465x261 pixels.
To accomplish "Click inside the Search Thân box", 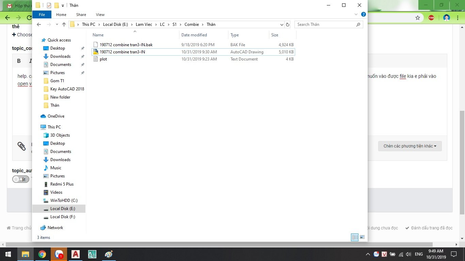I will pyautogui.click(x=325, y=24).
